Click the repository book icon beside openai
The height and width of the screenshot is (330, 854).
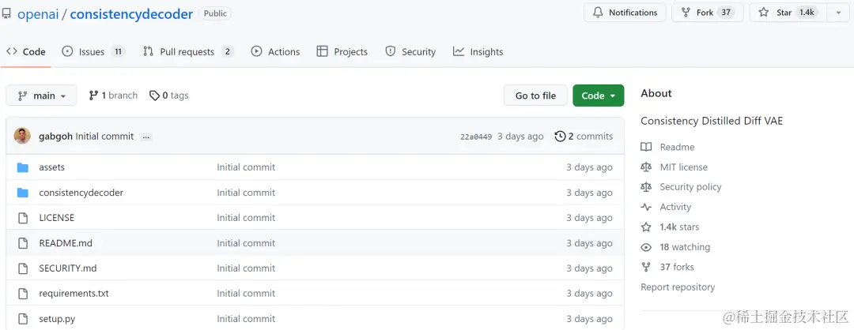click(6, 13)
